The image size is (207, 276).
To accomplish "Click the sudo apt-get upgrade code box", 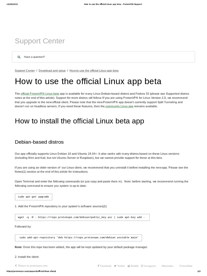I will 33,197.
